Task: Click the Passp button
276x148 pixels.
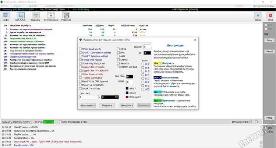Action: click(x=269, y=118)
